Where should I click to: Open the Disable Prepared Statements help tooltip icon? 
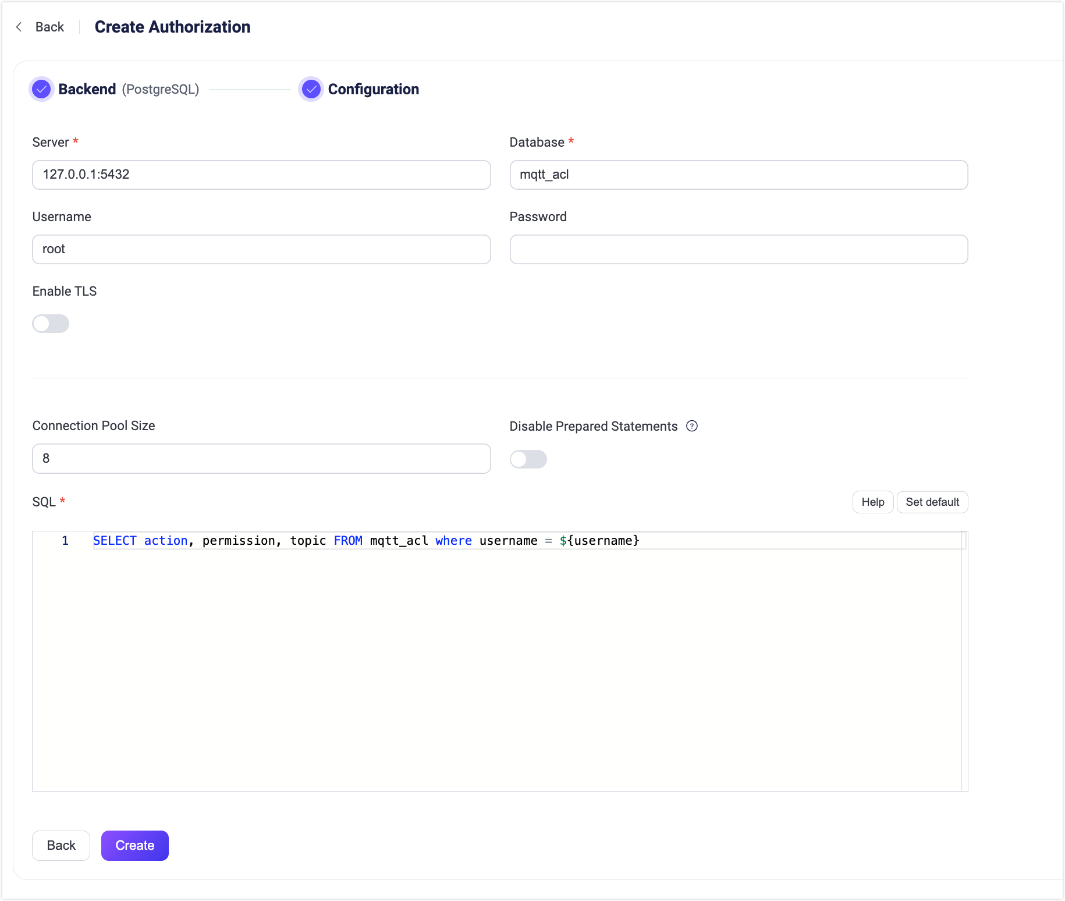(x=691, y=426)
